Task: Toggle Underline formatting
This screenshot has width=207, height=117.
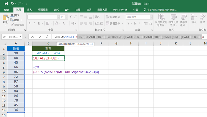Action: [x=39, y=23]
